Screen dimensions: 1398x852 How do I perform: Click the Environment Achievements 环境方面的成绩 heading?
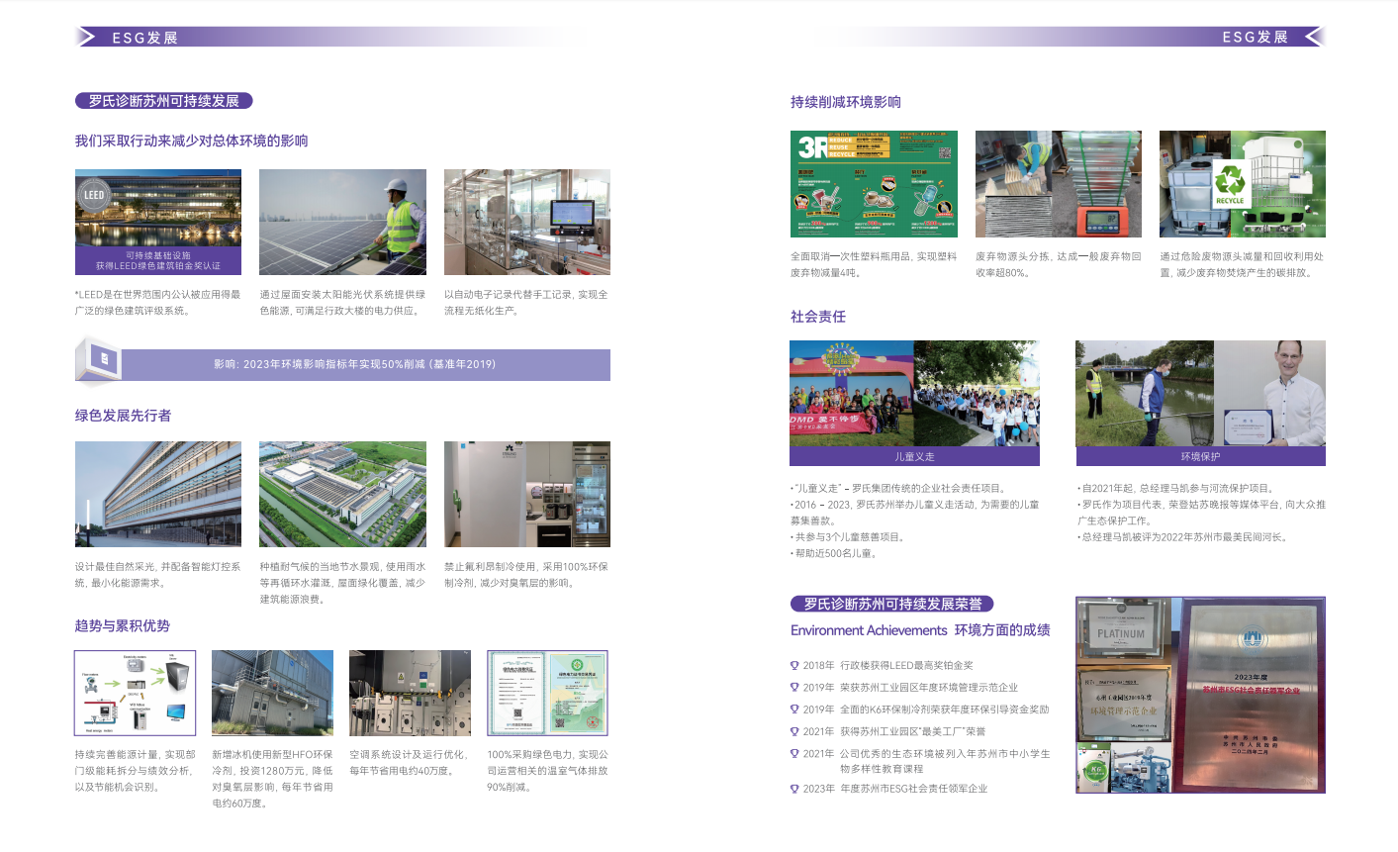click(920, 630)
